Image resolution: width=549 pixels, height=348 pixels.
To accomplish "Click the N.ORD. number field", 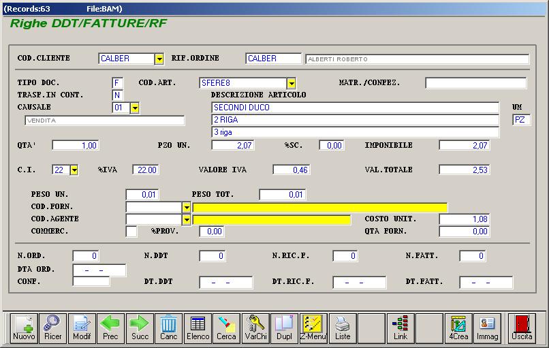I will coord(86,256).
